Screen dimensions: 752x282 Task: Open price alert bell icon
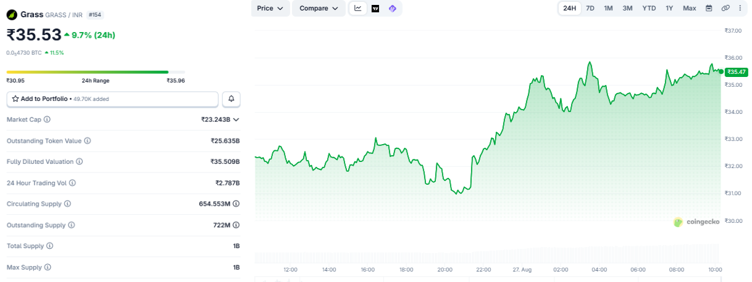tap(232, 99)
